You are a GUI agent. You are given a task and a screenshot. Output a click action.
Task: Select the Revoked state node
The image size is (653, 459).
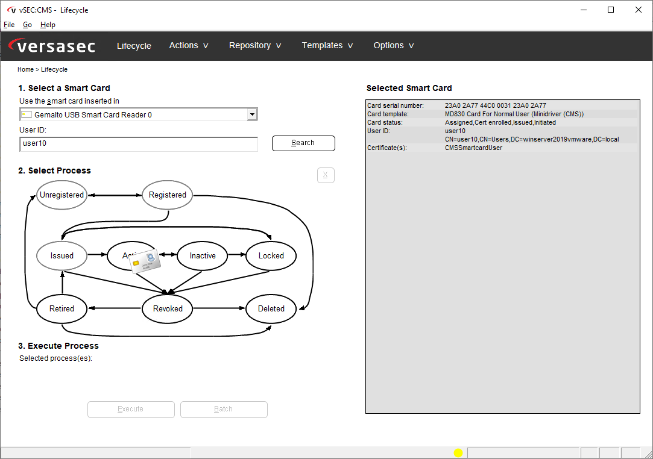(168, 309)
